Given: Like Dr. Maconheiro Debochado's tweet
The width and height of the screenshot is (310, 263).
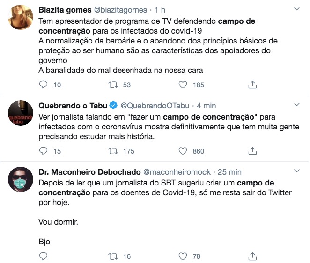Looking at the screenshot, I should [184, 256].
